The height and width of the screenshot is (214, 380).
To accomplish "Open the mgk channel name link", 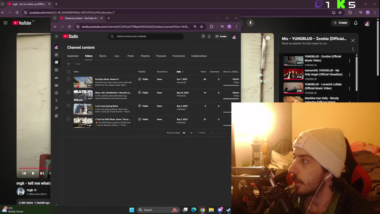I will tap(30, 190).
